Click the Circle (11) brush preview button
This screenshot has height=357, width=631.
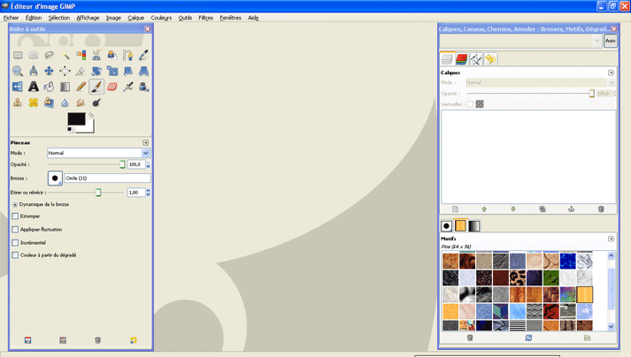[55, 178]
